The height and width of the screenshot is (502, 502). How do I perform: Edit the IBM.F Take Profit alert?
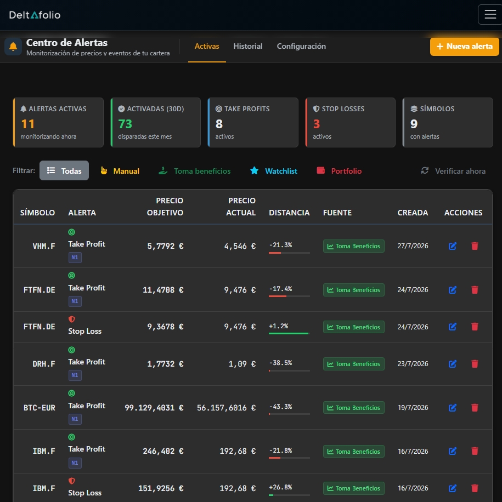click(x=452, y=451)
